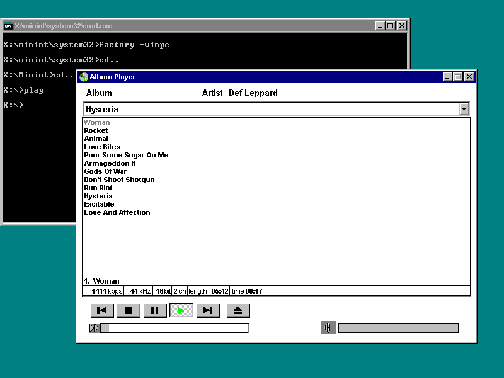
Task: Skip to the previous track
Action: pyautogui.click(x=102, y=310)
